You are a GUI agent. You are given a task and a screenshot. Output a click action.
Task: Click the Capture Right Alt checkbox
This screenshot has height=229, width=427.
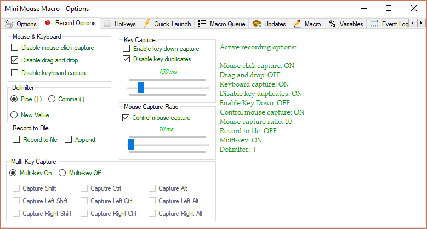pyautogui.click(x=152, y=214)
